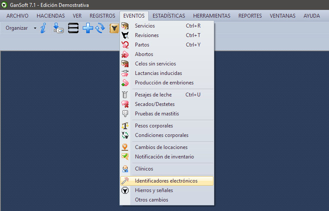Select Condiciones corporales
329x211 pixels.
(167, 135)
